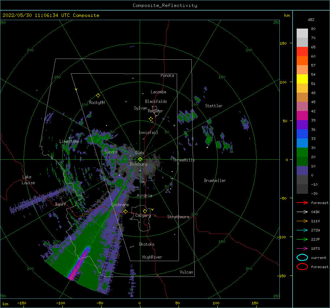Click the yellow diamond marker above Calgary
The width and height of the screenshot is (330, 308).
(x=145, y=211)
